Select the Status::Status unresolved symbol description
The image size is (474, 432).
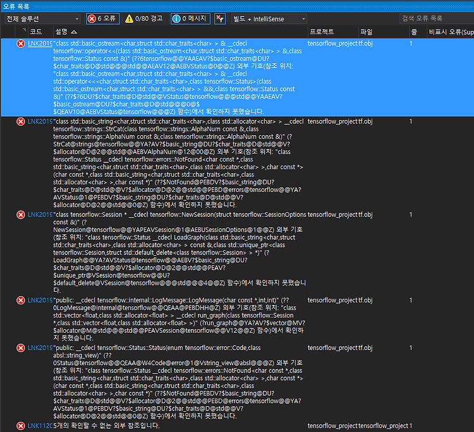[x=178, y=382]
